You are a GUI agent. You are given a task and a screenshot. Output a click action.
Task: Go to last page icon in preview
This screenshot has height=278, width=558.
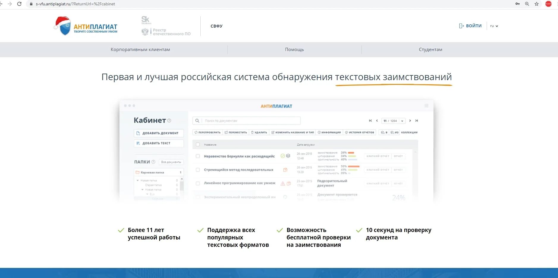click(416, 121)
